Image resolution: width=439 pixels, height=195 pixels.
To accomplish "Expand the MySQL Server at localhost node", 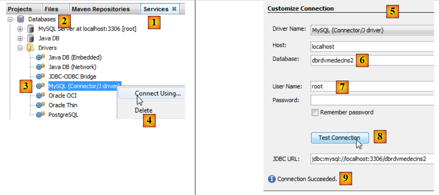I will [x=20, y=29].
